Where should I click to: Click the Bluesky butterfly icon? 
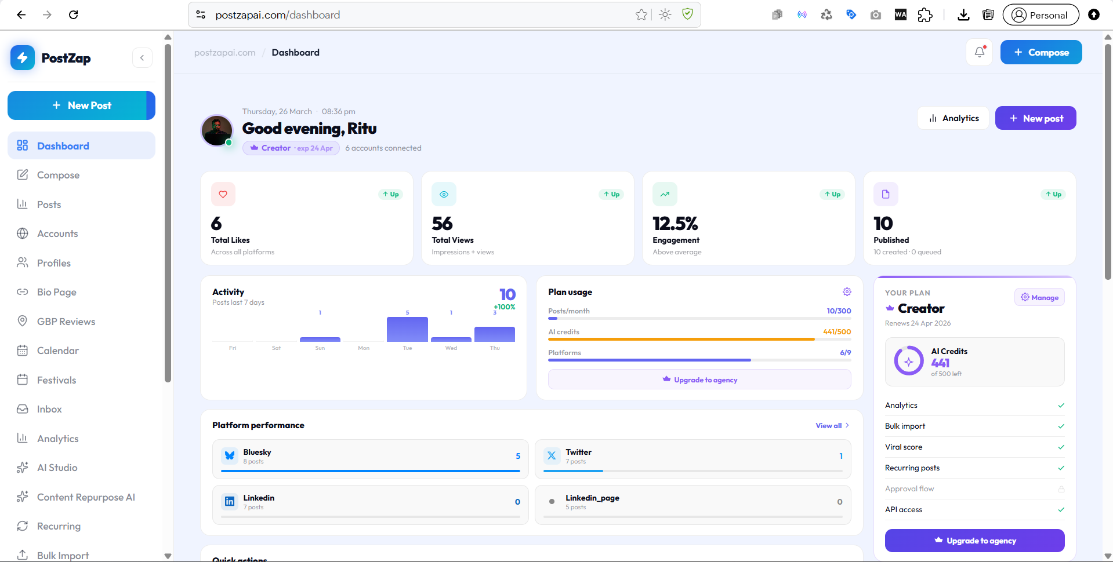[230, 456]
